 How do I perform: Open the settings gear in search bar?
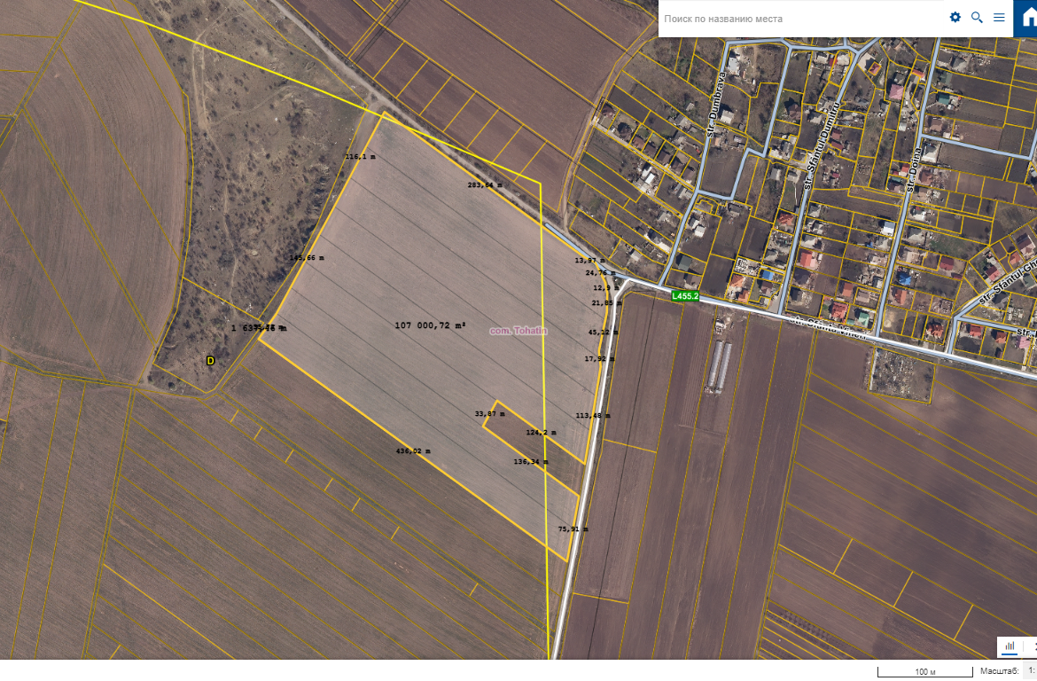tap(955, 17)
